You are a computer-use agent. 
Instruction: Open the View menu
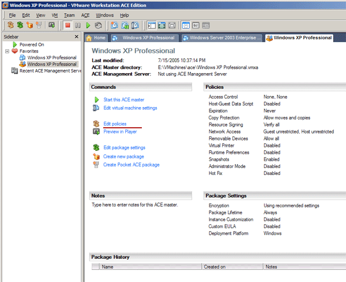coord(40,15)
